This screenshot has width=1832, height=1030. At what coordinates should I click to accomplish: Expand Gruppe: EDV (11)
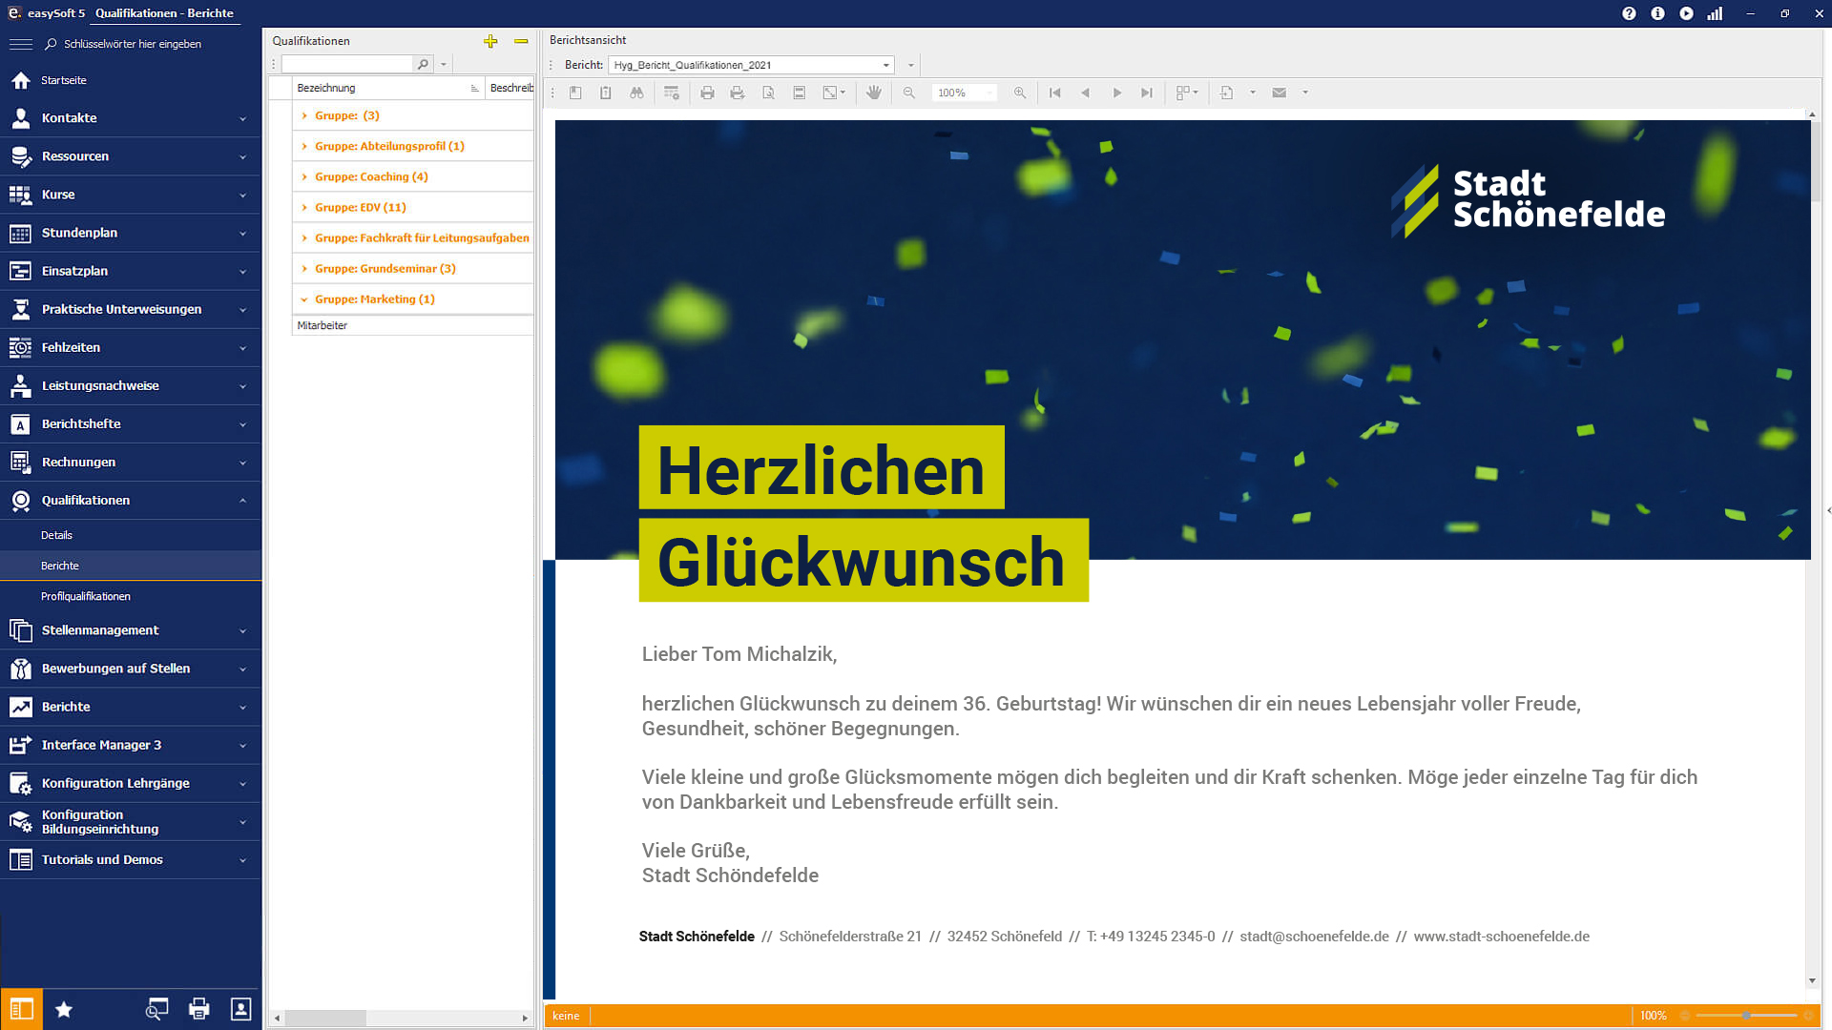304,207
